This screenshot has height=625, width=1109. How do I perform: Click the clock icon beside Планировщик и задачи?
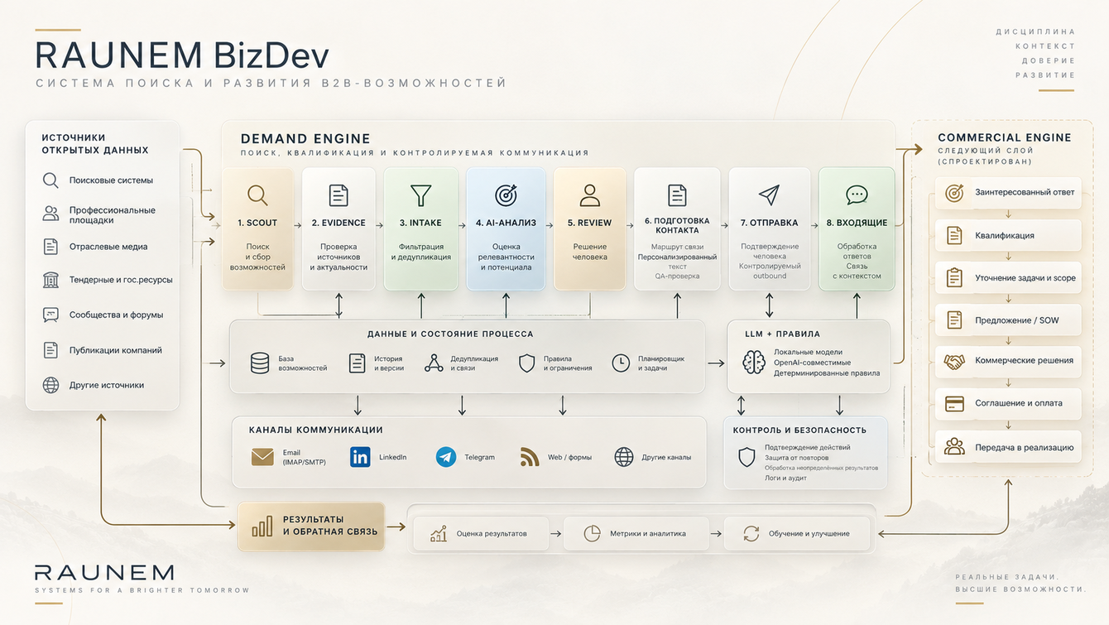(621, 363)
